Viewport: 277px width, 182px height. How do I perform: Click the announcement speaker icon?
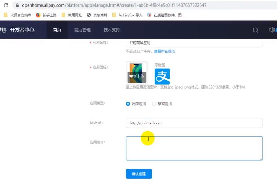(272, 30)
